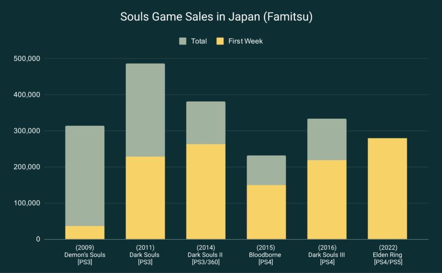Click the 'First Week' legend label
The width and height of the screenshot is (442, 273).
pyautogui.click(x=245, y=41)
